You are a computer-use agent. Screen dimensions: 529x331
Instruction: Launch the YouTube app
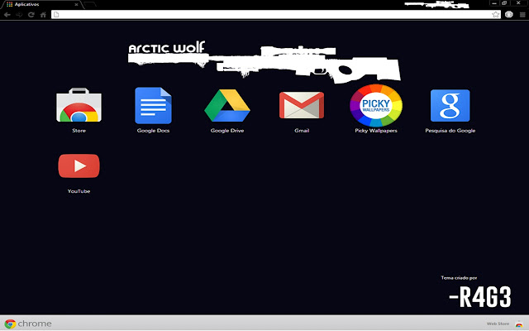[x=79, y=166]
